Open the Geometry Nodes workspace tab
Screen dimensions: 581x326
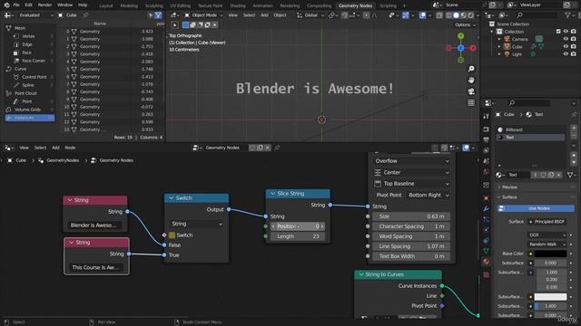pyautogui.click(x=355, y=5)
